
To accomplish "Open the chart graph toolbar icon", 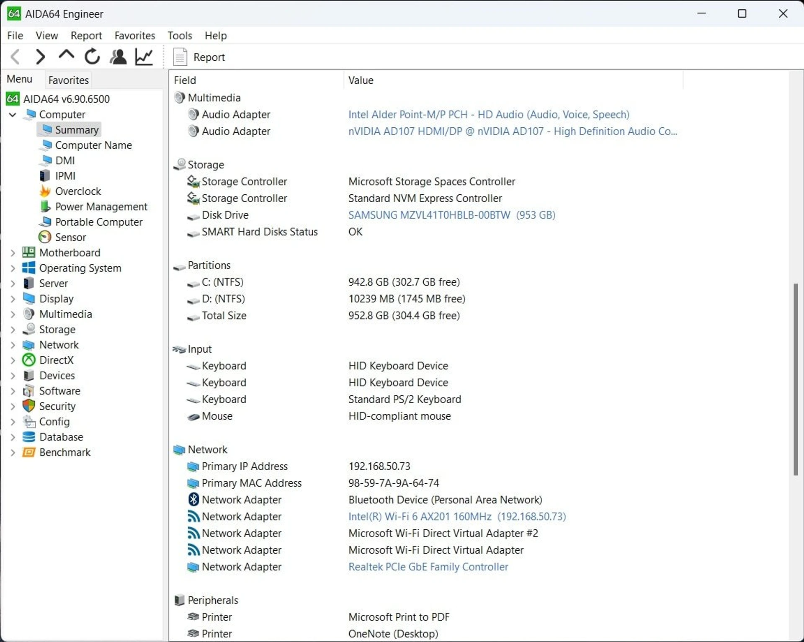I will [144, 57].
